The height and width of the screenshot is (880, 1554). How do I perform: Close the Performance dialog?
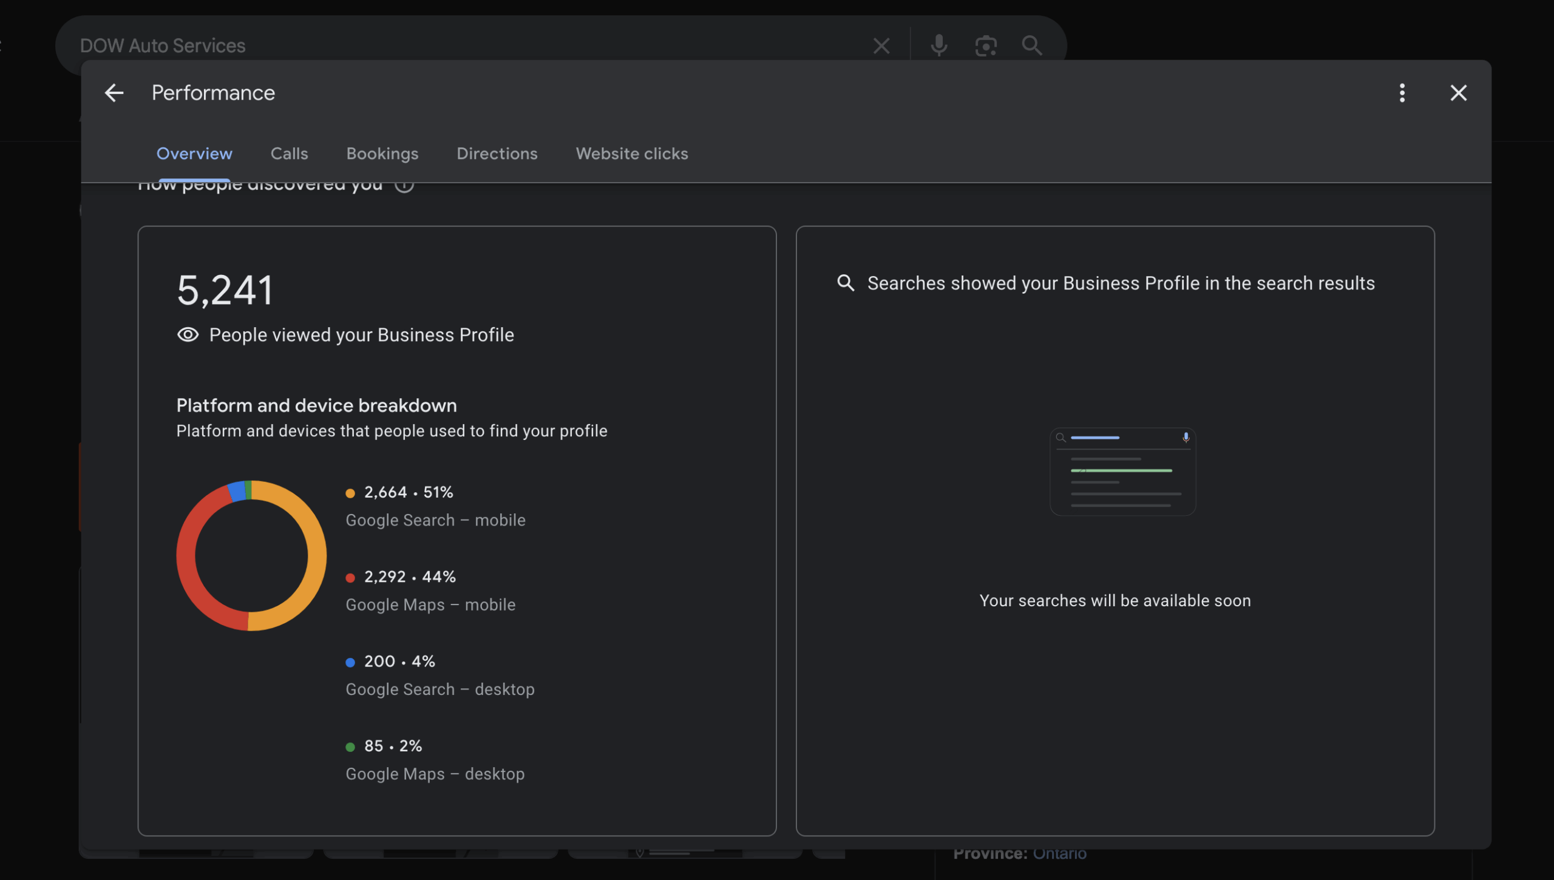1458,93
